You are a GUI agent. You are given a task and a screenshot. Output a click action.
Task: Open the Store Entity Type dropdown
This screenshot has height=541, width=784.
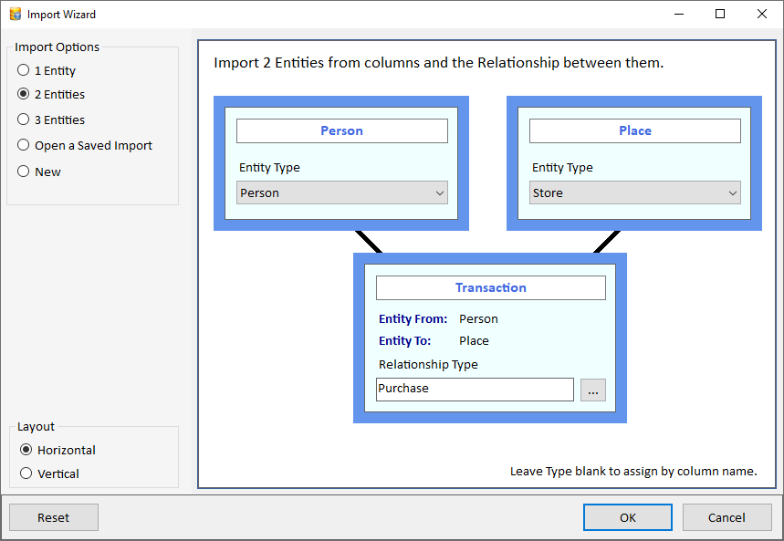click(x=634, y=192)
